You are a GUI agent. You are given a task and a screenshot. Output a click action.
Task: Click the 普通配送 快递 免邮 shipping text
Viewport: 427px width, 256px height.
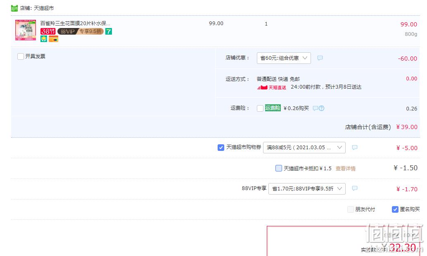(x=278, y=79)
